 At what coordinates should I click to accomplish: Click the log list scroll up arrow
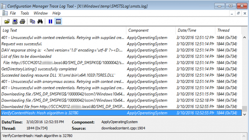pos(245,37)
